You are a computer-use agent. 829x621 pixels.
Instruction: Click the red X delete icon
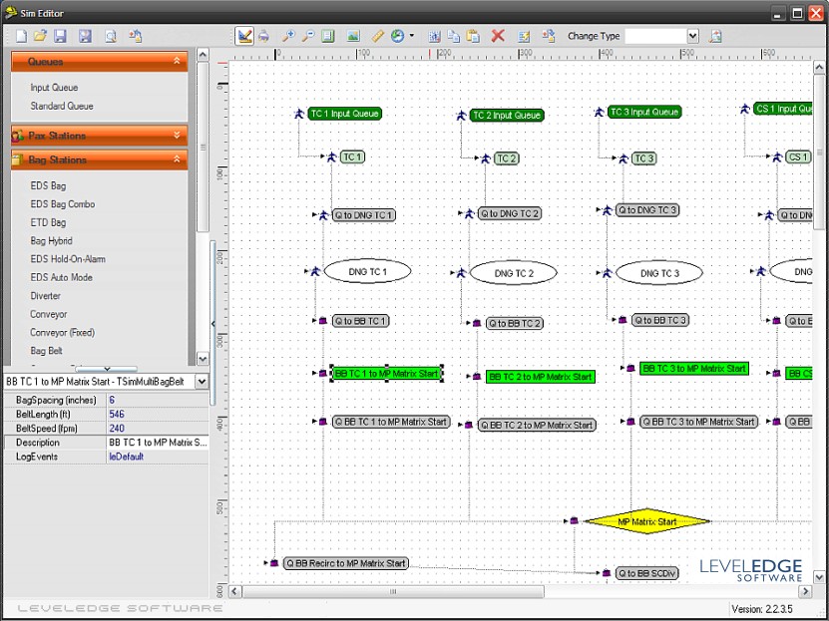click(x=498, y=36)
